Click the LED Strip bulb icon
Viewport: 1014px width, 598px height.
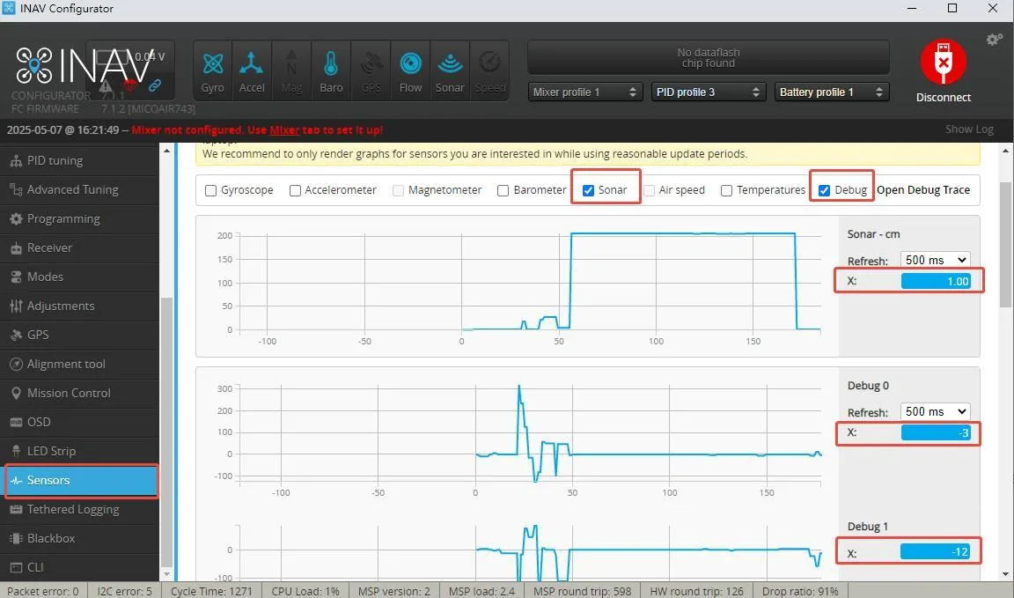(x=16, y=451)
